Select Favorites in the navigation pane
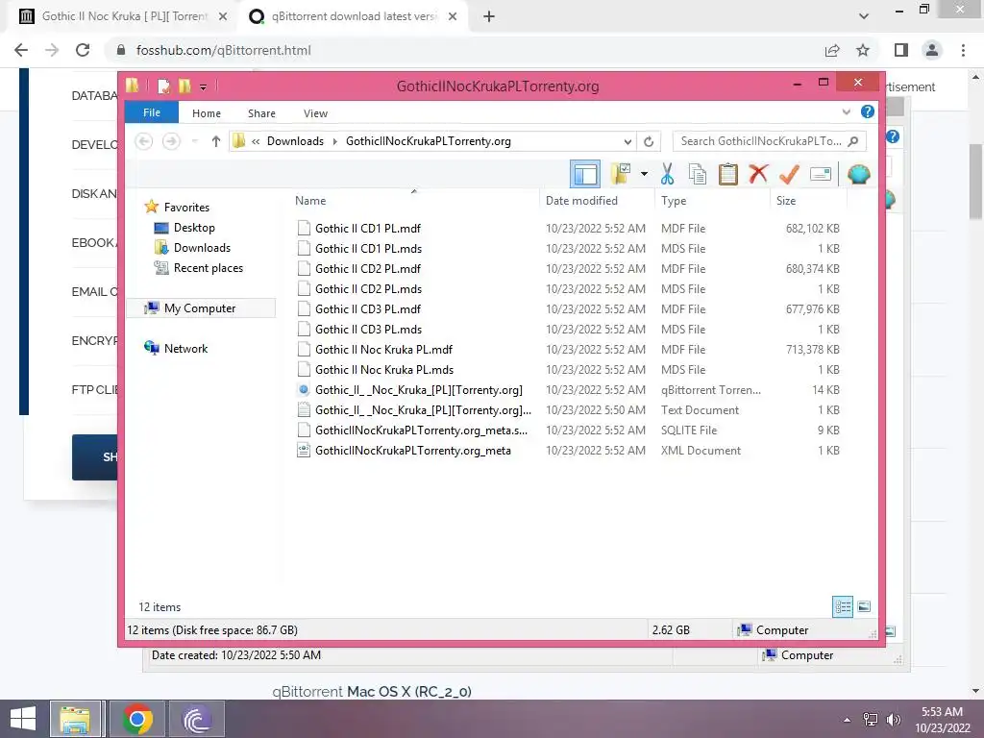 point(186,208)
